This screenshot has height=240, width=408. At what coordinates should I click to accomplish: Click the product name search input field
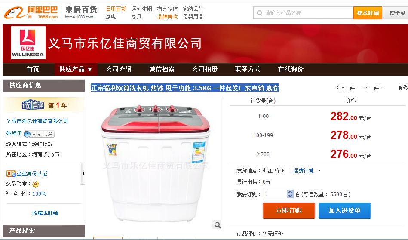[x=303, y=13]
